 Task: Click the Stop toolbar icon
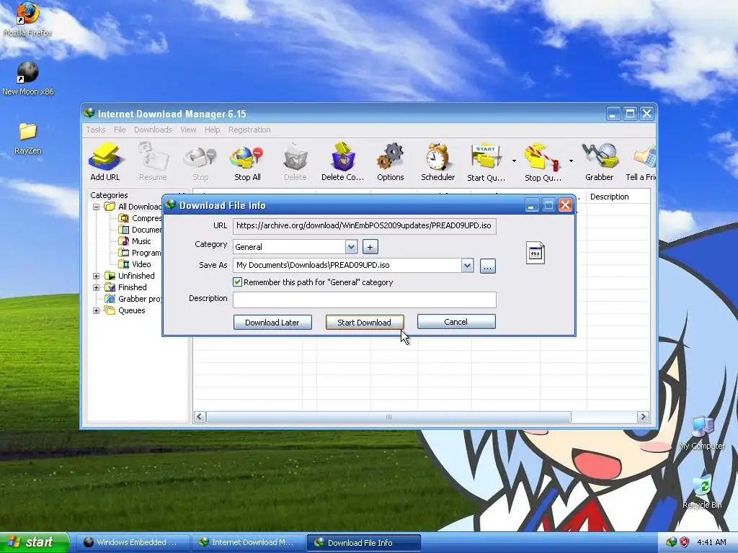(200, 162)
